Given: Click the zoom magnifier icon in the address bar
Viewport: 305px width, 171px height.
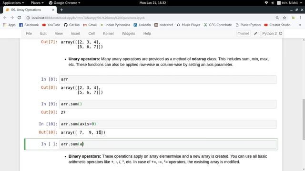Looking at the screenshot, I should coord(277,18).
